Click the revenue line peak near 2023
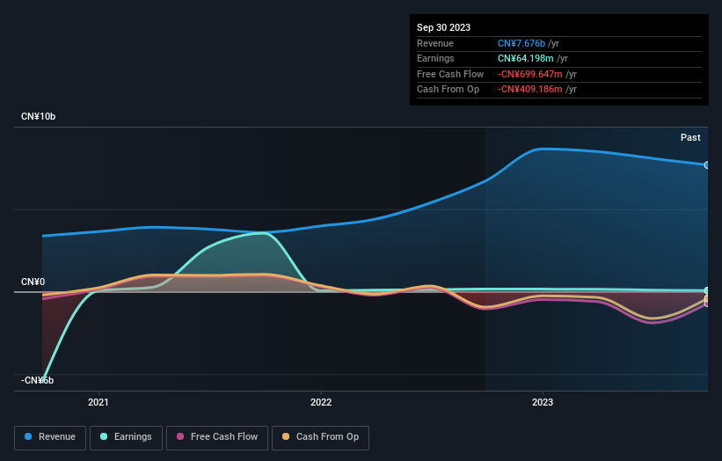Viewport: 722px width, 461px height. (x=543, y=149)
